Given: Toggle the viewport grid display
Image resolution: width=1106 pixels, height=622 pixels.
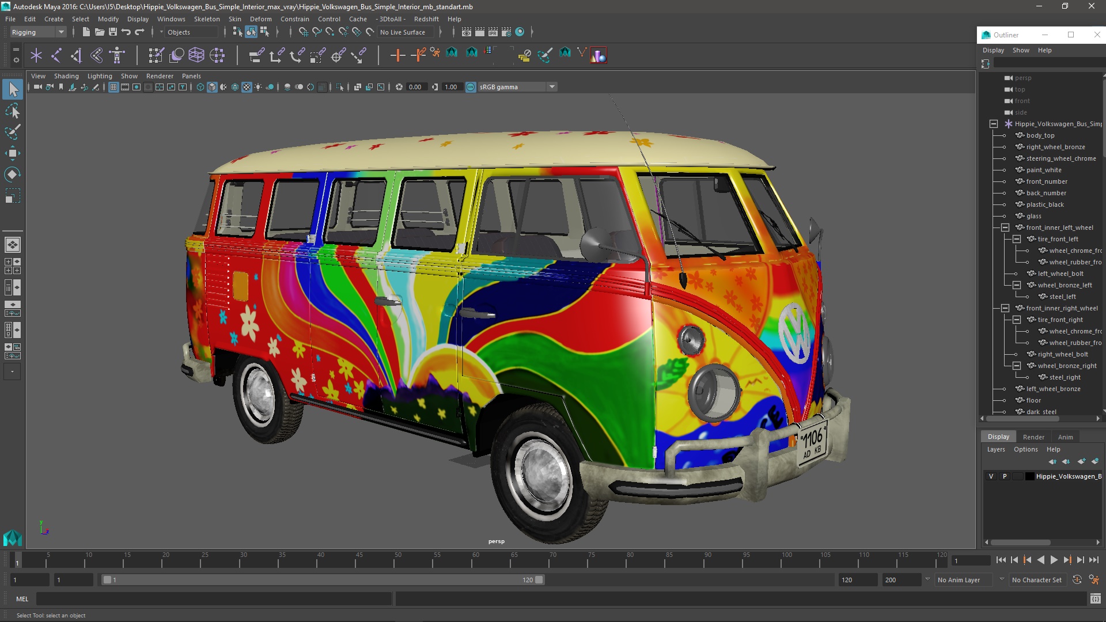Looking at the screenshot, I should coord(113,87).
